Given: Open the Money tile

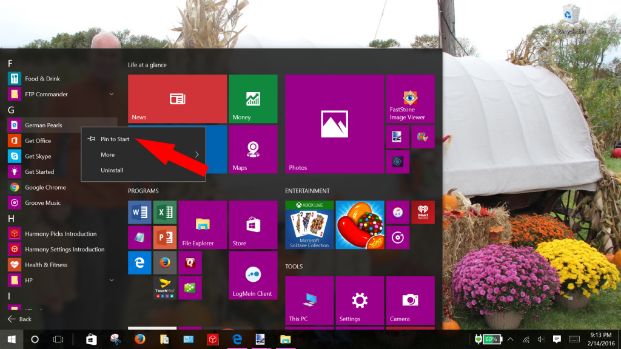Looking at the screenshot, I should point(253,99).
